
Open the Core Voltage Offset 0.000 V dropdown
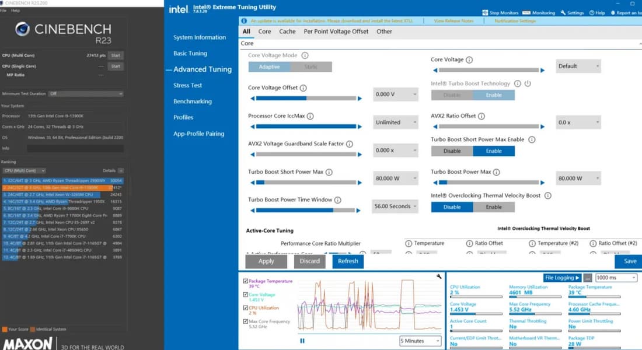tap(396, 94)
